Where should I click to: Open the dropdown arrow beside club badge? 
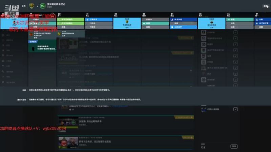click(x=37, y=6)
